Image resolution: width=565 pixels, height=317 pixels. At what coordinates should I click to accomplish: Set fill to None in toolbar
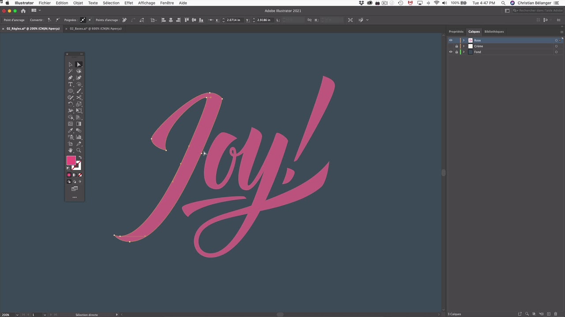coord(80,175)
